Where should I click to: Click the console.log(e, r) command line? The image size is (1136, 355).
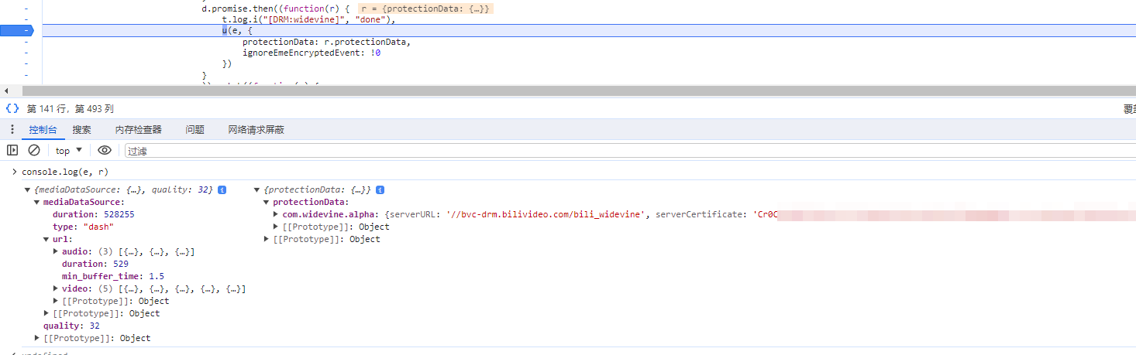coord(65,172)
